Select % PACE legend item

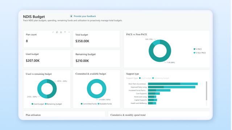click(x=198, y=49)
